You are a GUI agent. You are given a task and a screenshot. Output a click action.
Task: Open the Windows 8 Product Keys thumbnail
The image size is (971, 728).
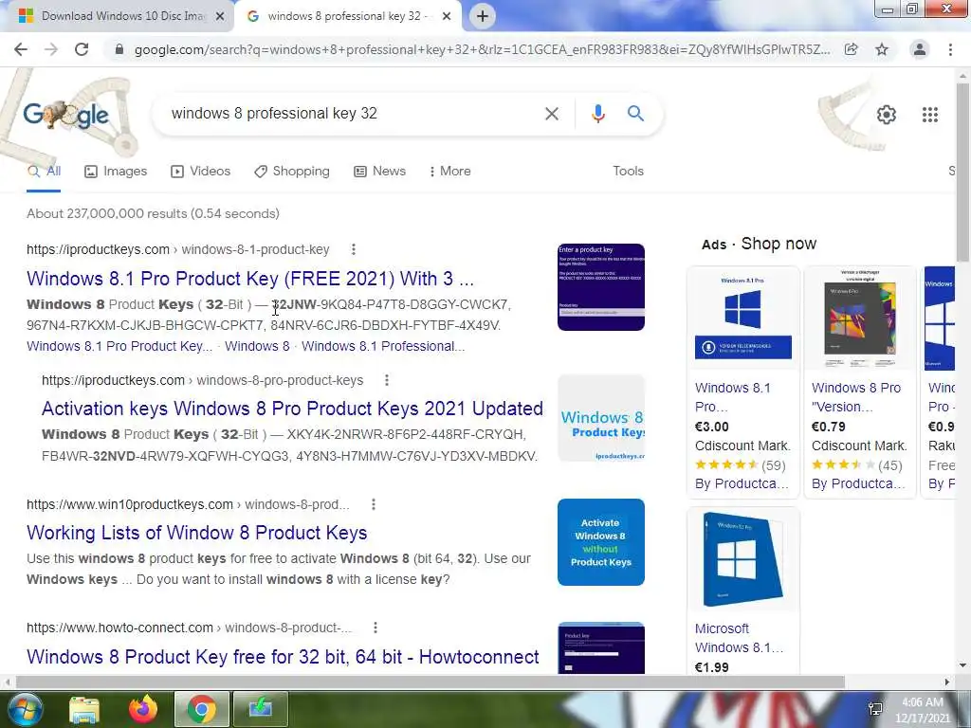pos(600,418)
